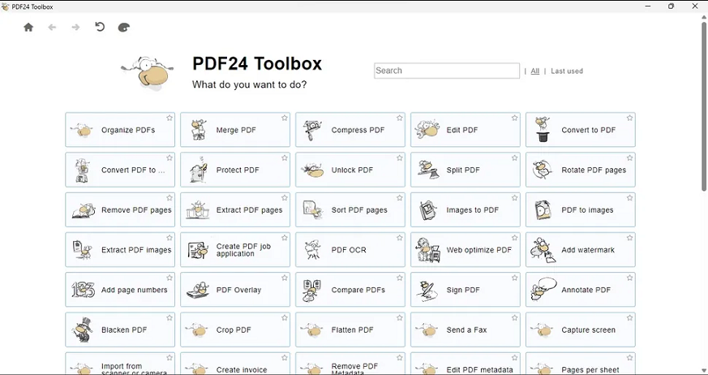Image resolution: width=708 pixels, height=375 pixels.
Task: Open the Add page numbers tool
Action: (x=120, y=290)
